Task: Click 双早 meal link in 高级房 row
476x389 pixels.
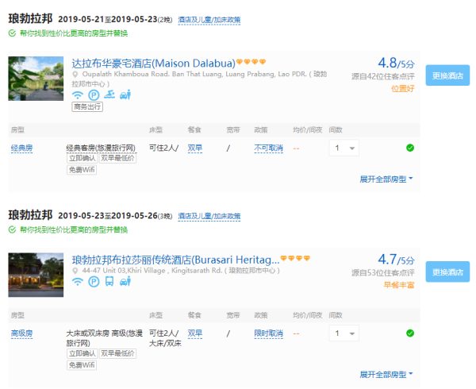Action: [x=195, y=333]
